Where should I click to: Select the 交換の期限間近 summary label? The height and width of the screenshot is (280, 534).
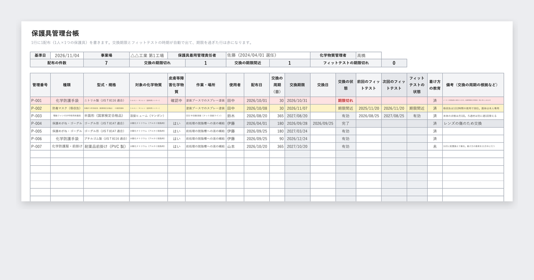click(247, 63)
